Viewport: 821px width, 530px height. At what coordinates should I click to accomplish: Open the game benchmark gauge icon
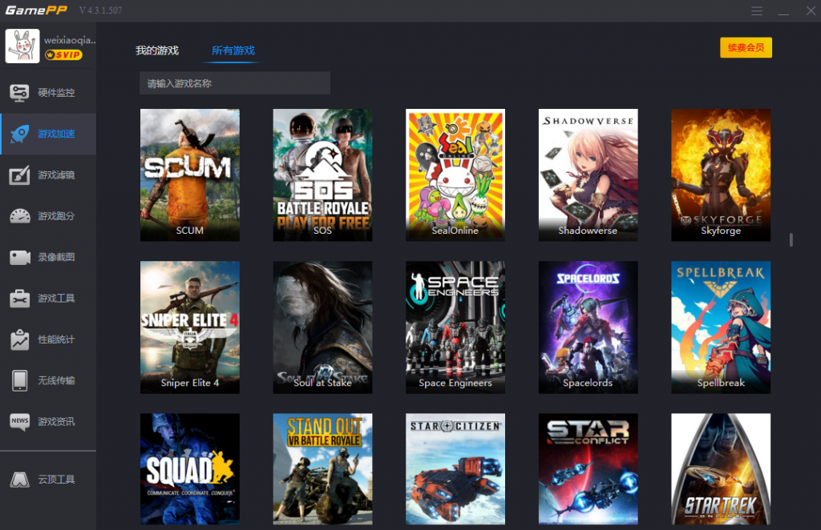(19, 216)
